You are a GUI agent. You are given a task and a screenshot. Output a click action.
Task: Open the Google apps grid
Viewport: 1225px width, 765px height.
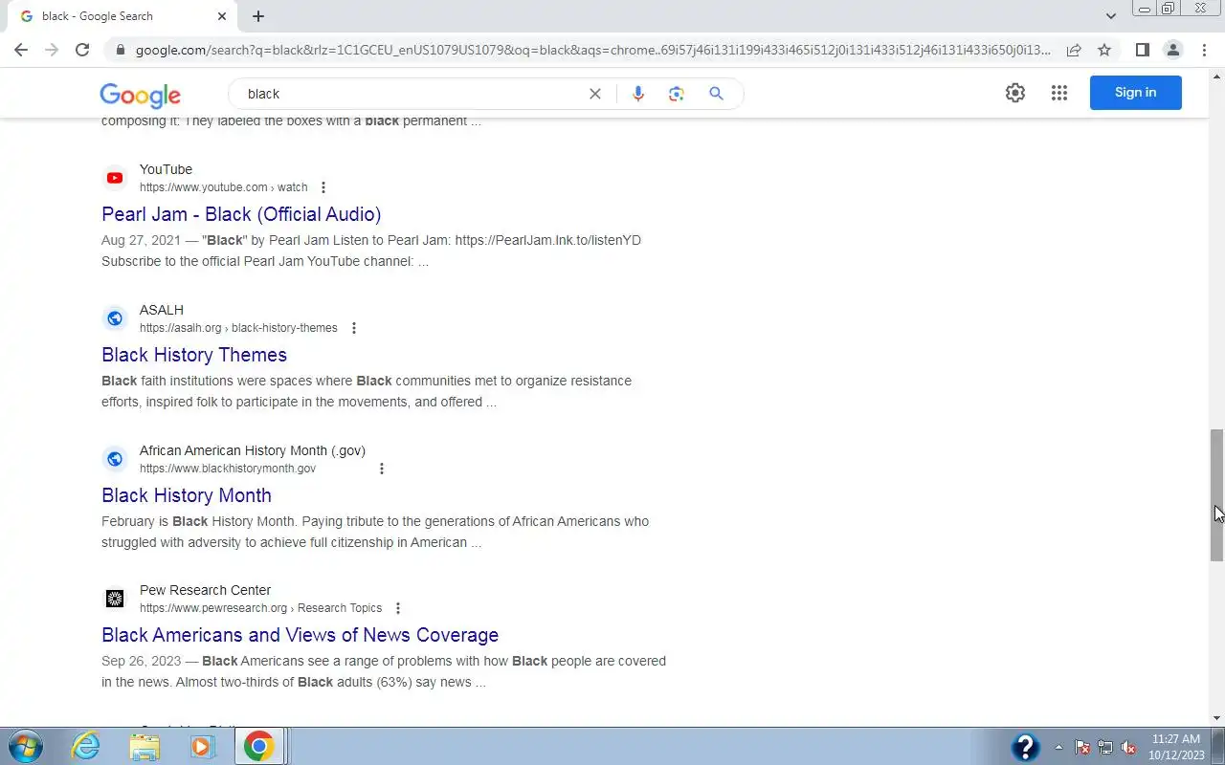[x=1059, y=93]
